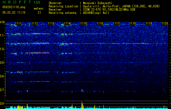Click the 1.0 kHz axis label

coord(2,49)
